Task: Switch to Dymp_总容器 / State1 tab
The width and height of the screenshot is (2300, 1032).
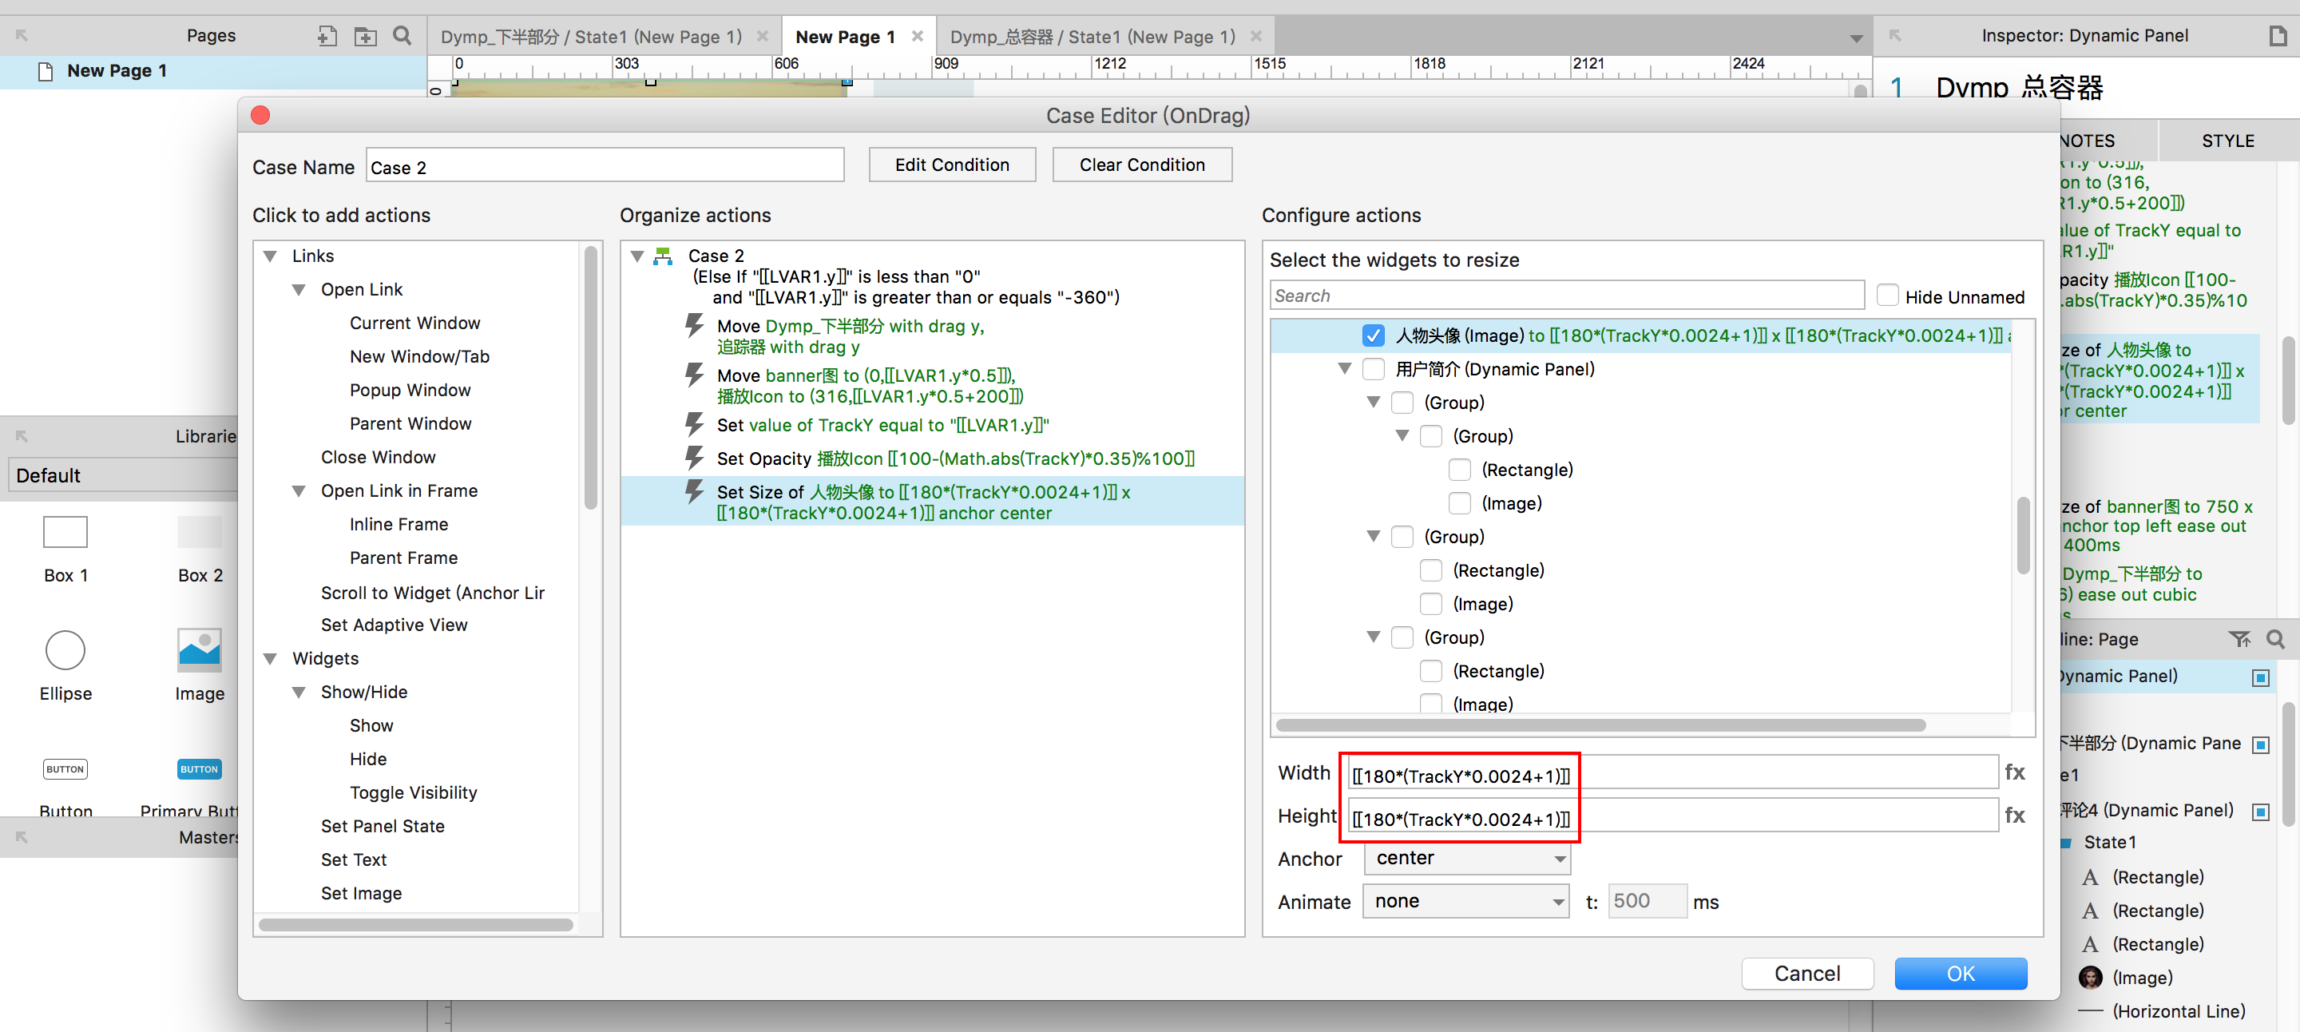Action: (x=1092, y=37)
